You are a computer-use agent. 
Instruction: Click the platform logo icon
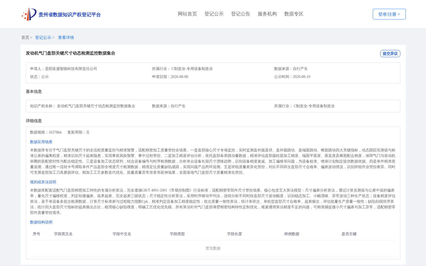29,14
